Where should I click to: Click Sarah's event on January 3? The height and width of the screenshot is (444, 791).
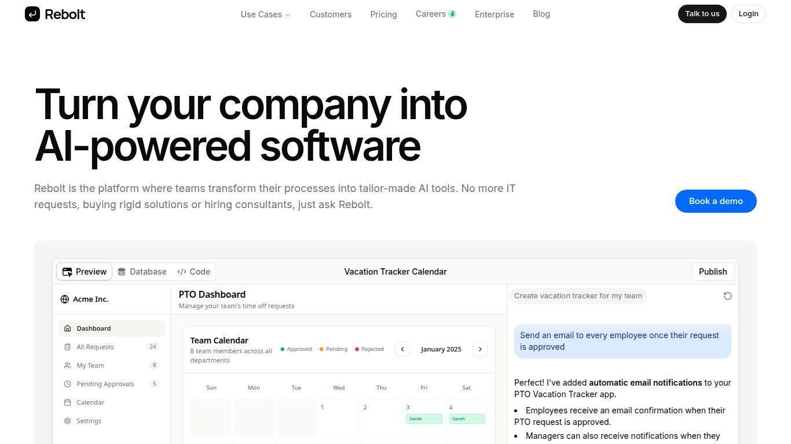[424, 419]
